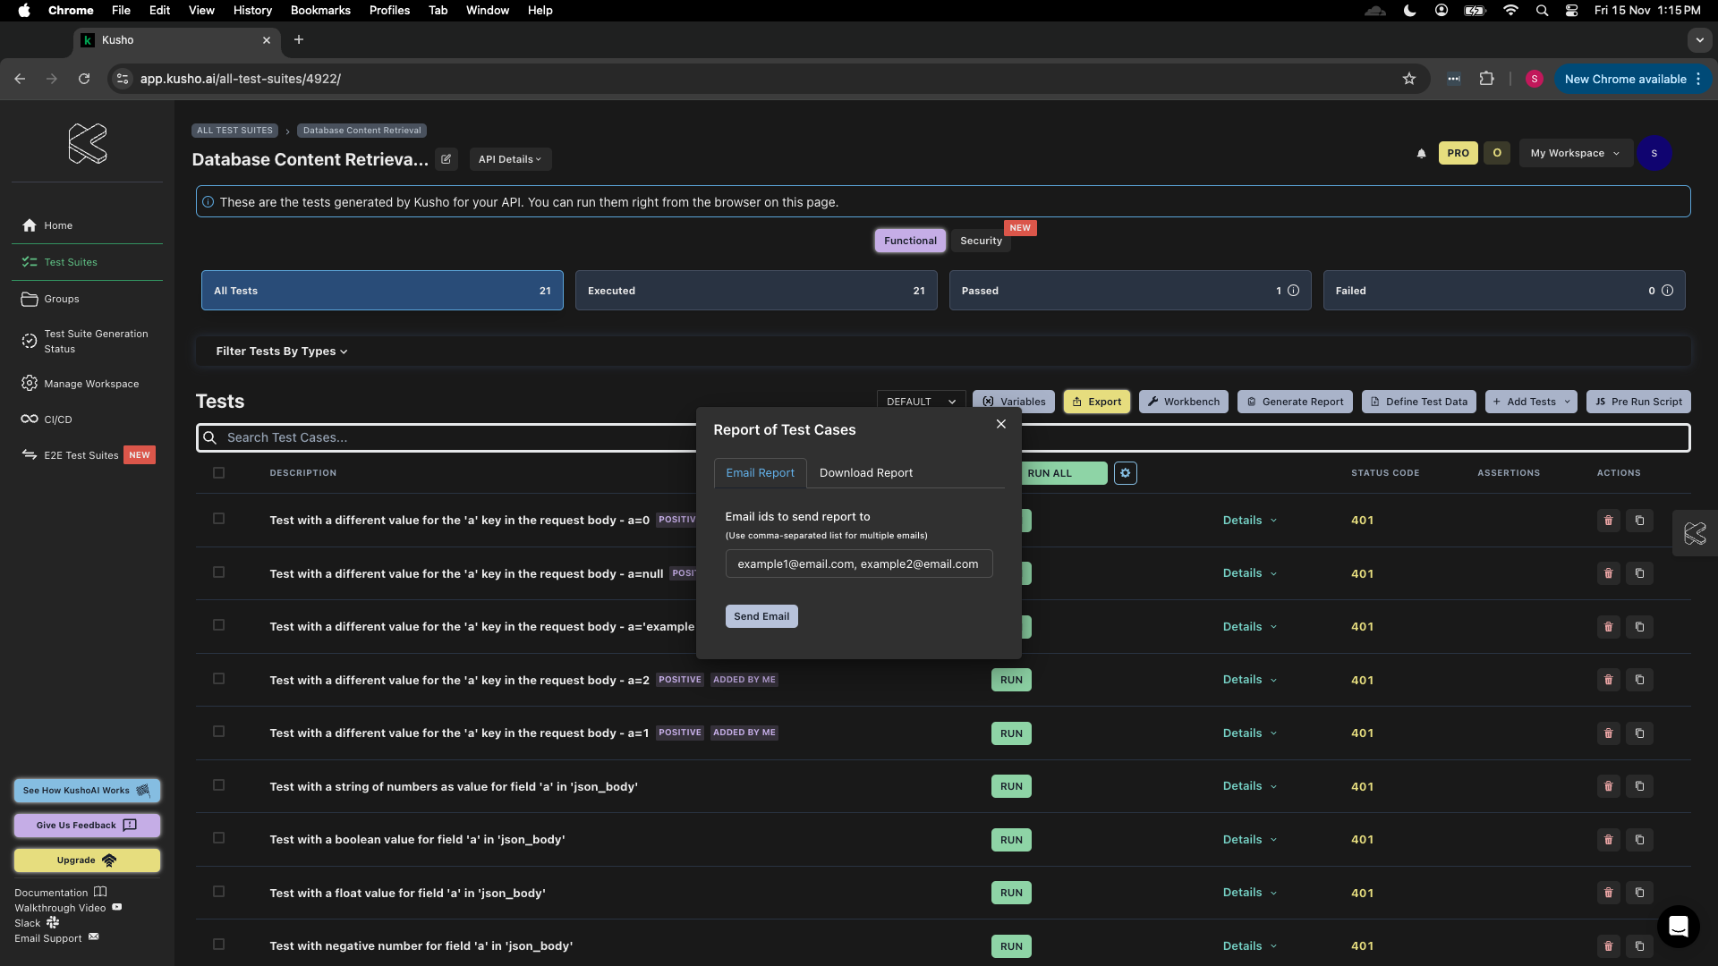The height and width of the screenshot is (966, 1718).
Task: Check the a=null test case checkbox
Action: click(x=218, y=572)
